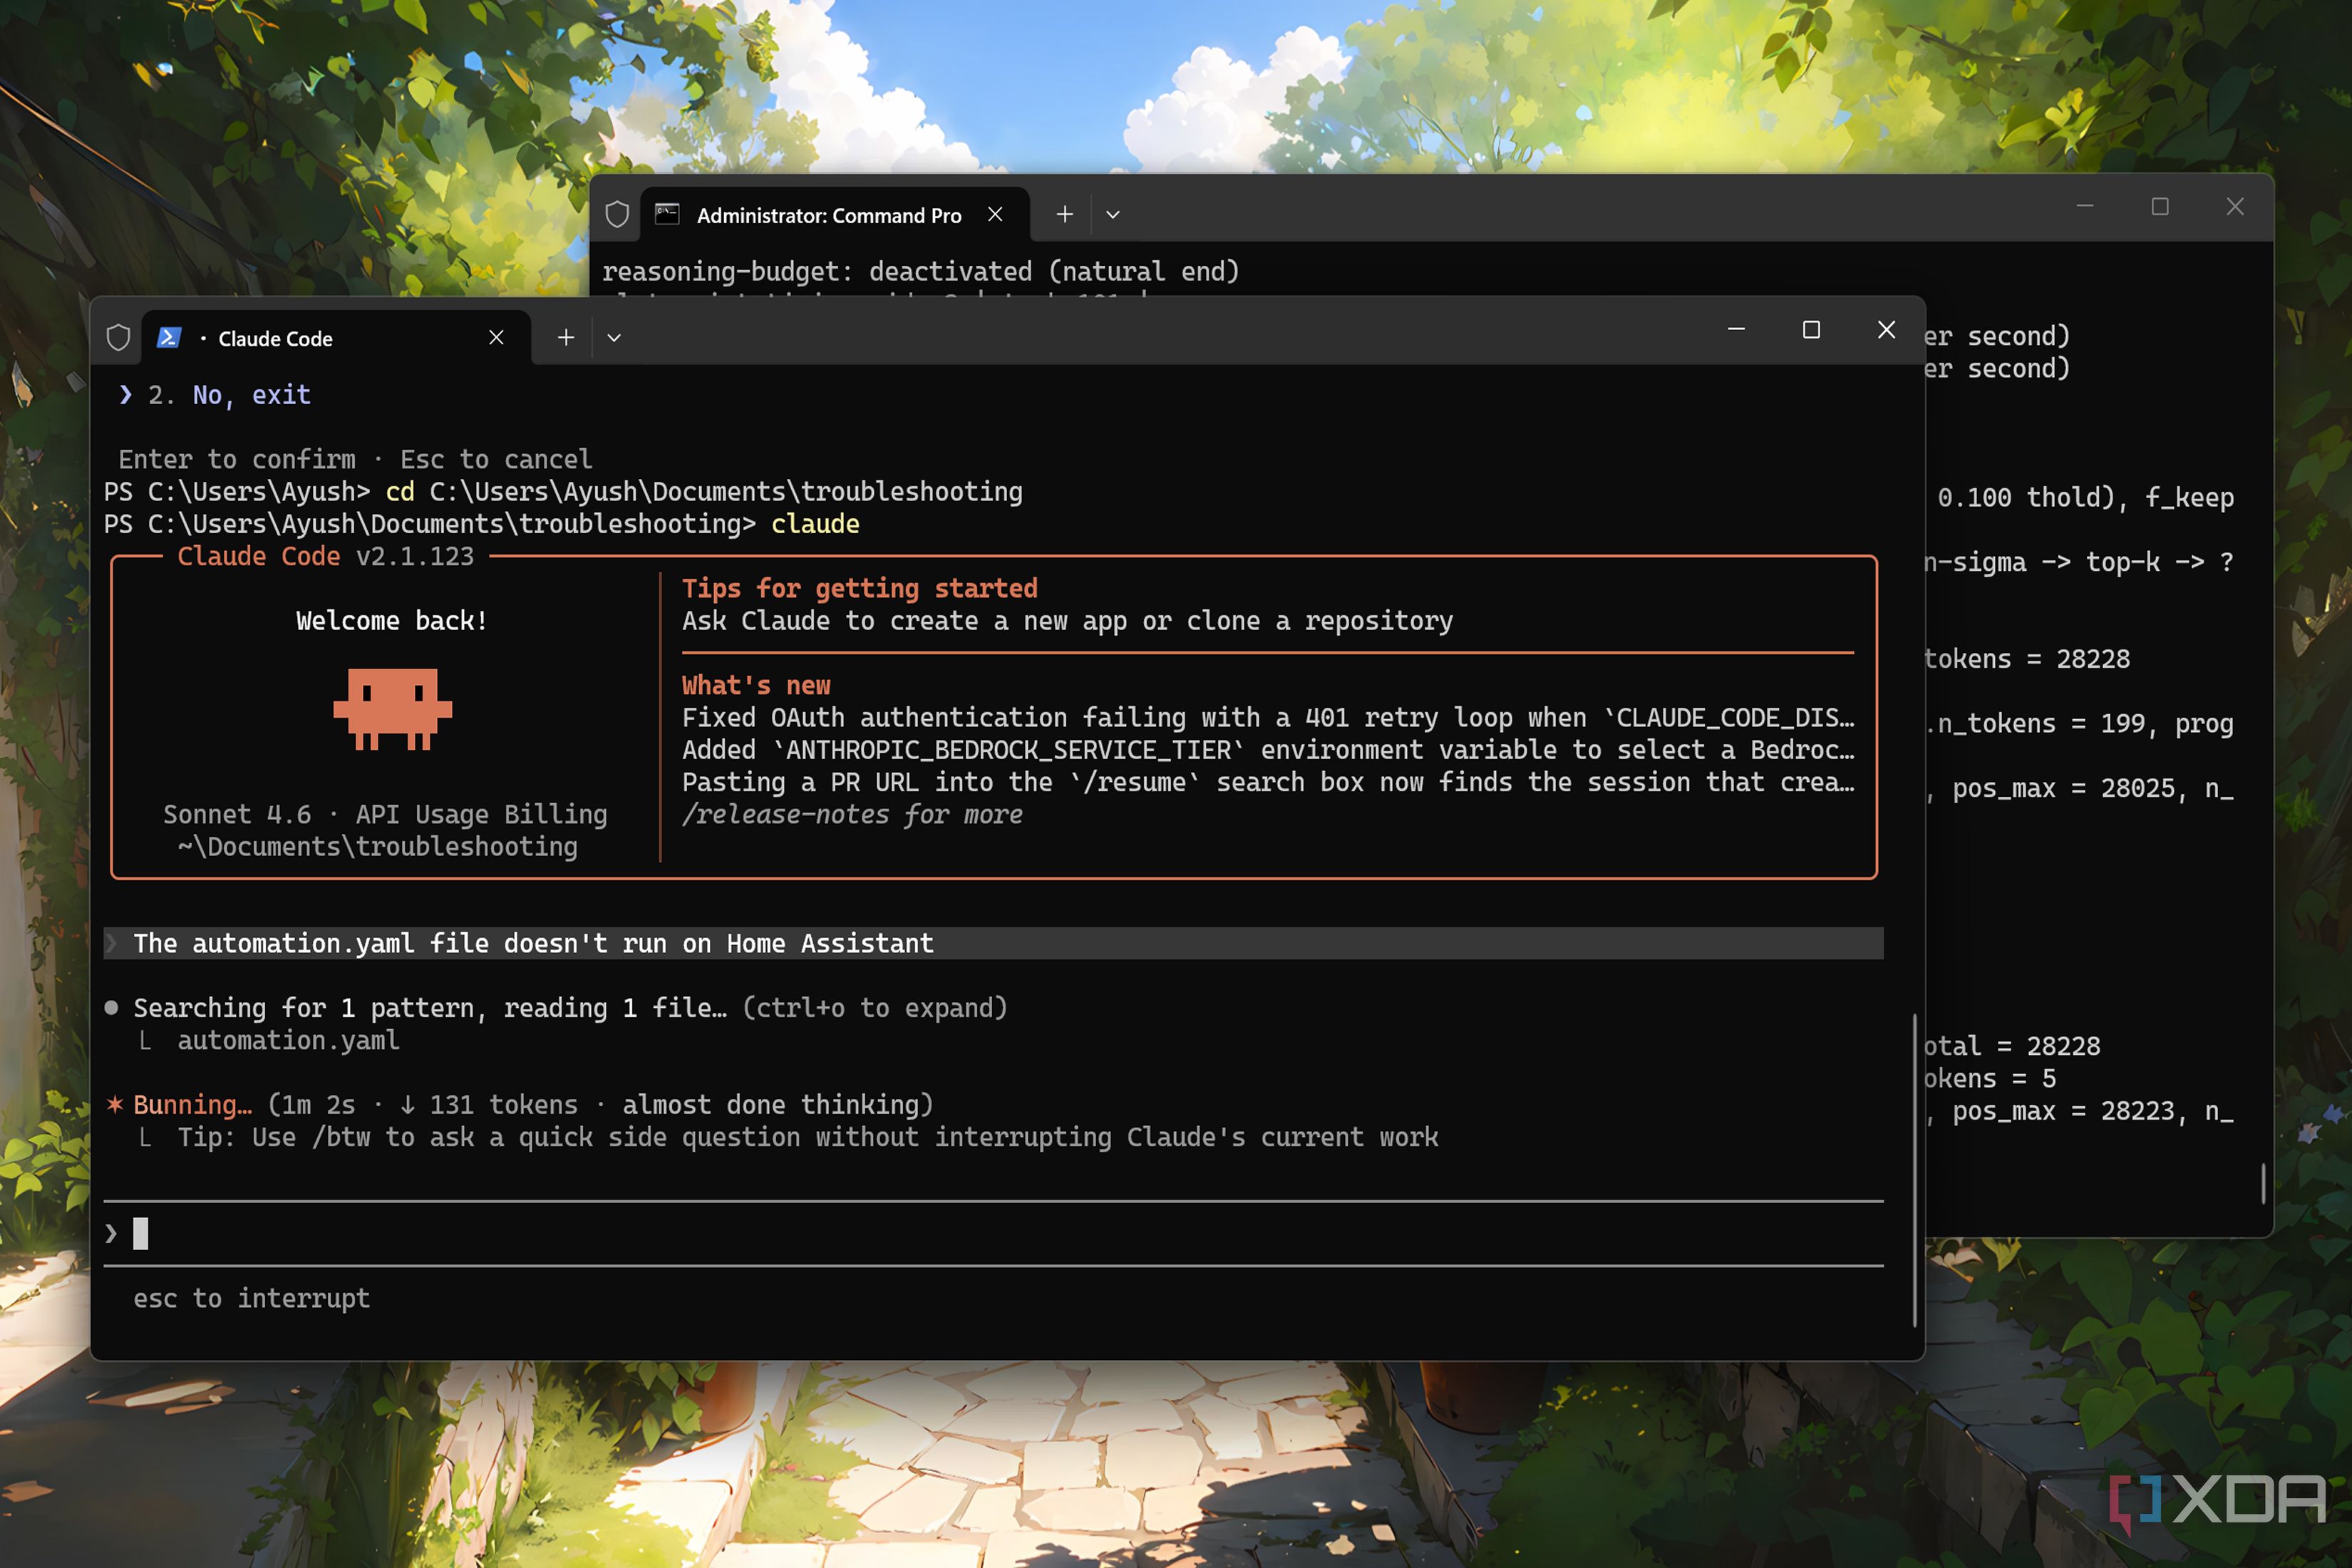Viewport: 2352px width, 1568px height.
Task: Open a new tab in Claude Code window
Action: click(566, 338)
